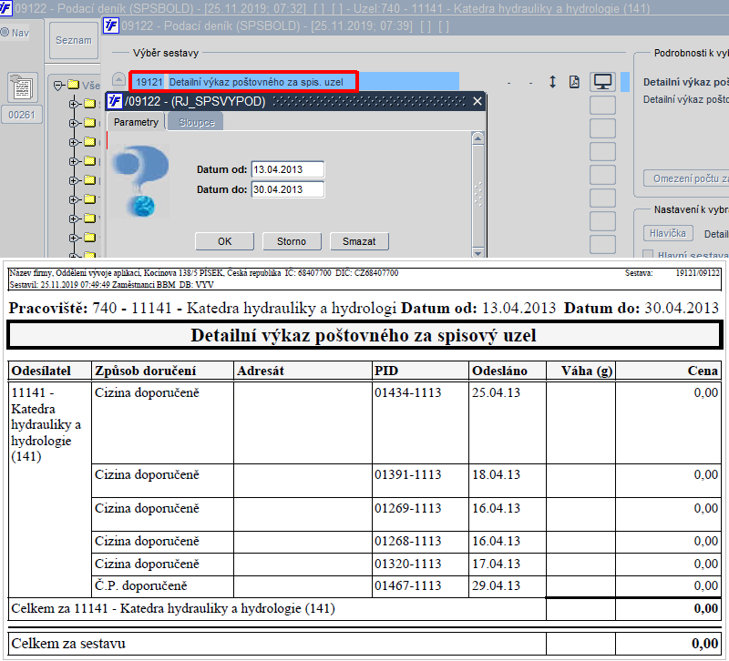Close the RJ_SPSVYPOD parameter dialog
The image size is (729, 661).
tap(477, 101)
